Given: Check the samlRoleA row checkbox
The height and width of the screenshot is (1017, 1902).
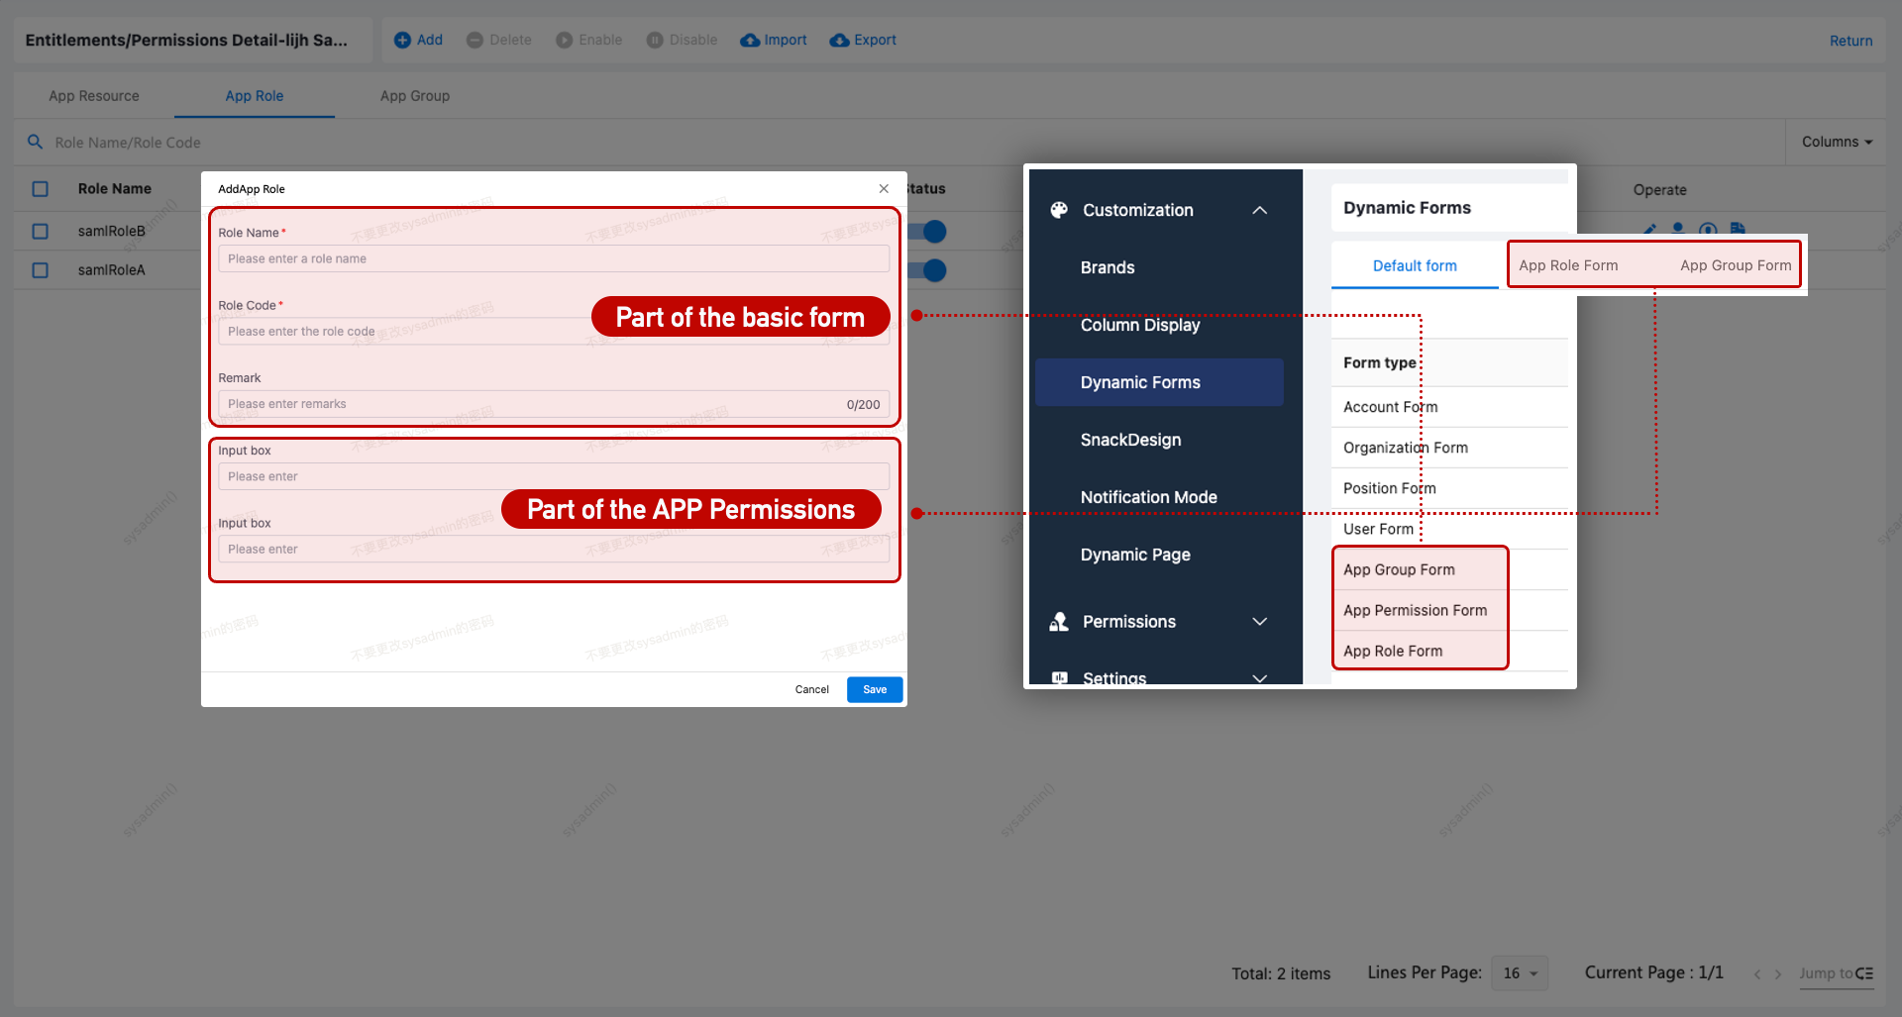Looking at the screenshot, I should (41, 270).
